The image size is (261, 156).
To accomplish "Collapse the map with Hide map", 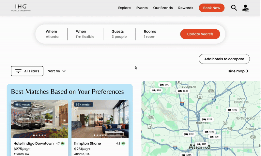I will [238, 71].
